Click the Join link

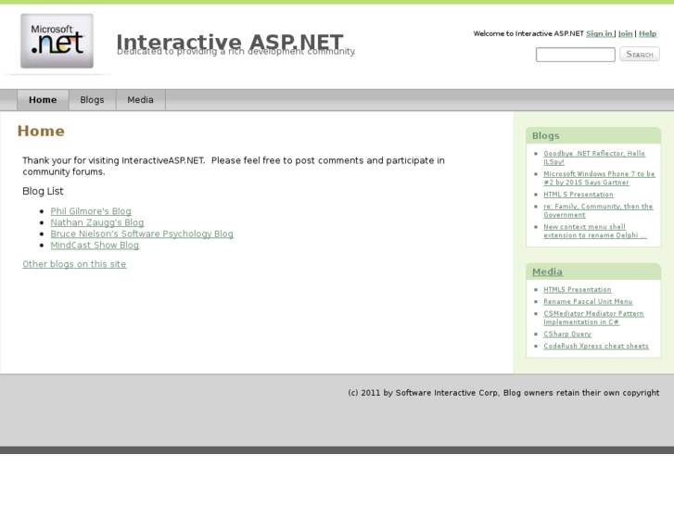tap(626, 33)
